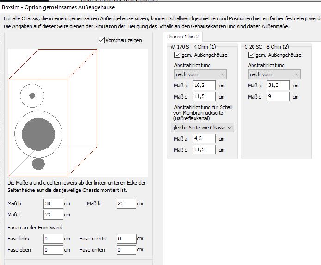Edit Baßreflexkanal Maß c field

tap(204, 149)
